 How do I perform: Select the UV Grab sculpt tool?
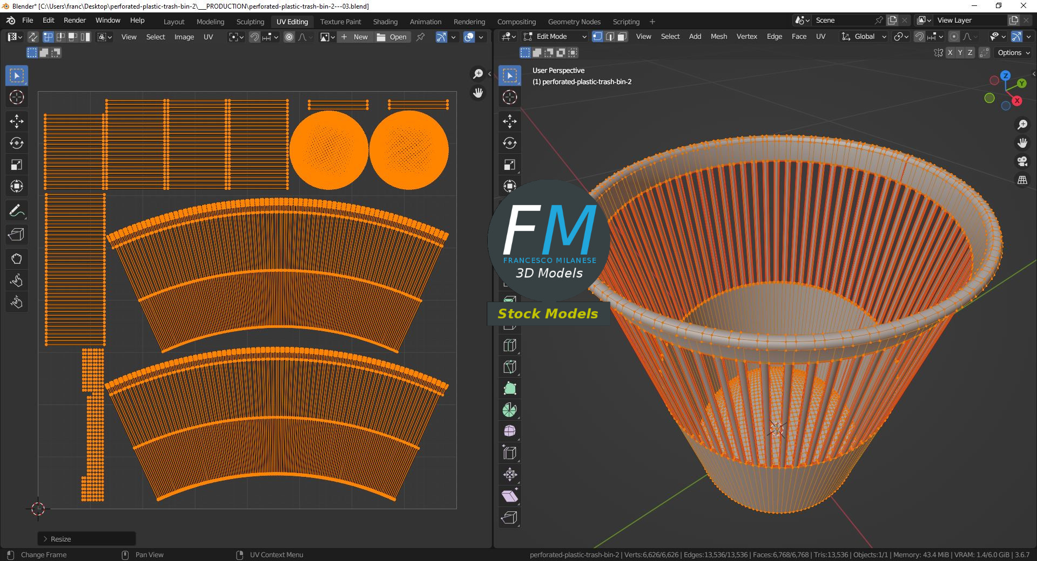click(x=17, y=259)
